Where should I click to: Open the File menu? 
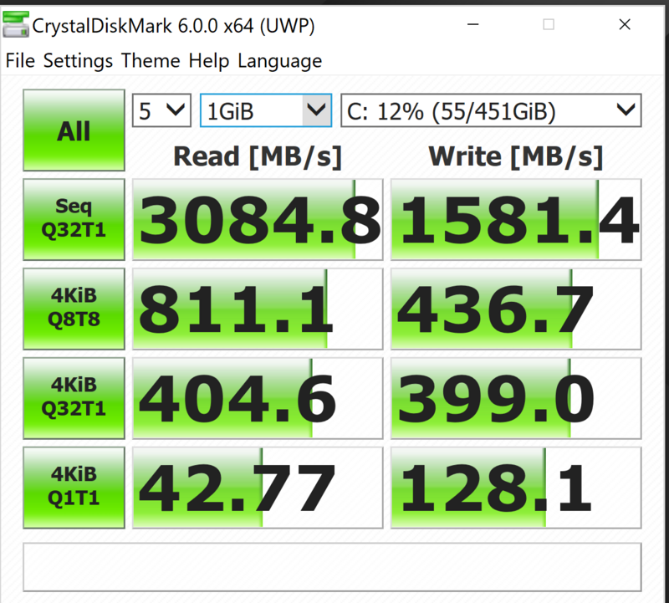[20, 60]
